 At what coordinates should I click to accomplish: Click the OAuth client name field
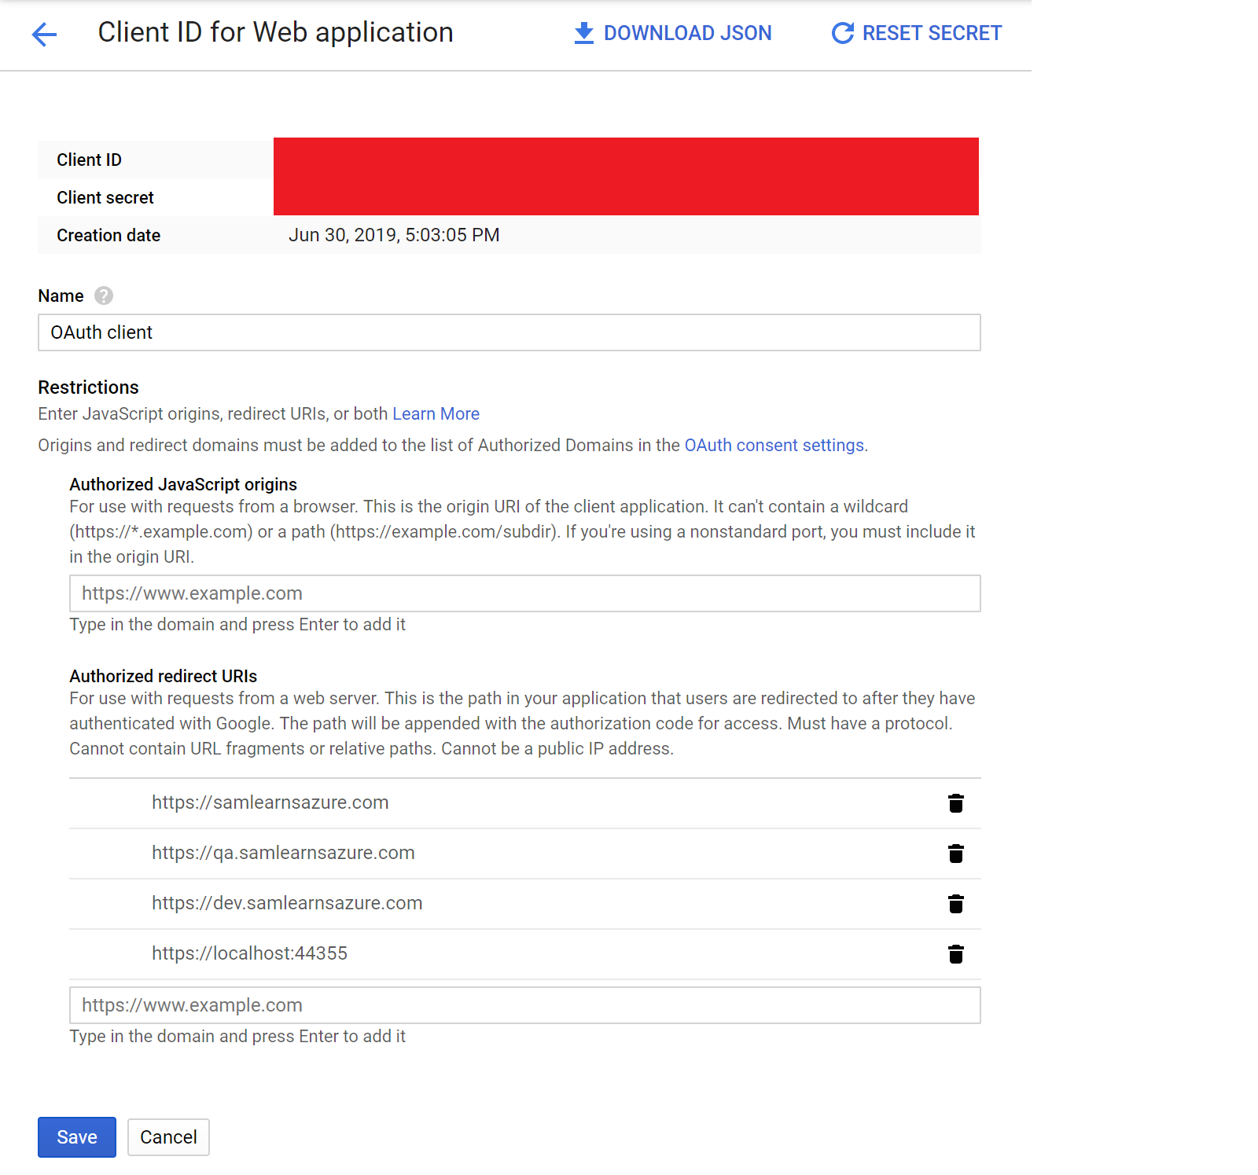tap(509, 332)
